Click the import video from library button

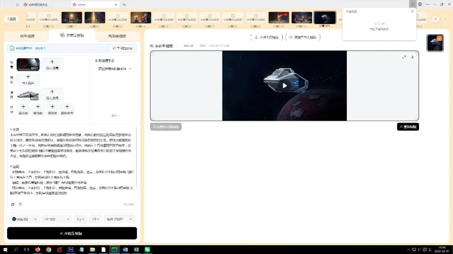tap(303, 37)
